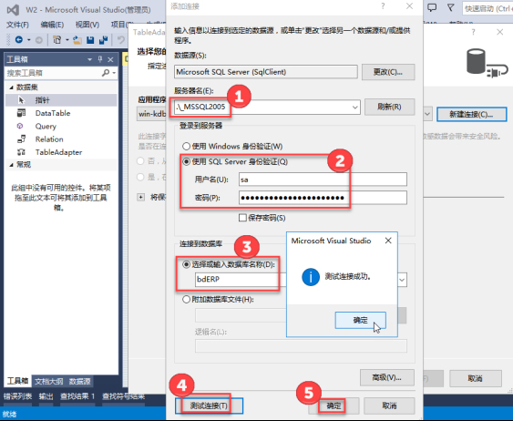The image size is (513, 421).
Task: Click the toolbox search magnifier icon
Action: pyautogui.click(x=106, y=73)
